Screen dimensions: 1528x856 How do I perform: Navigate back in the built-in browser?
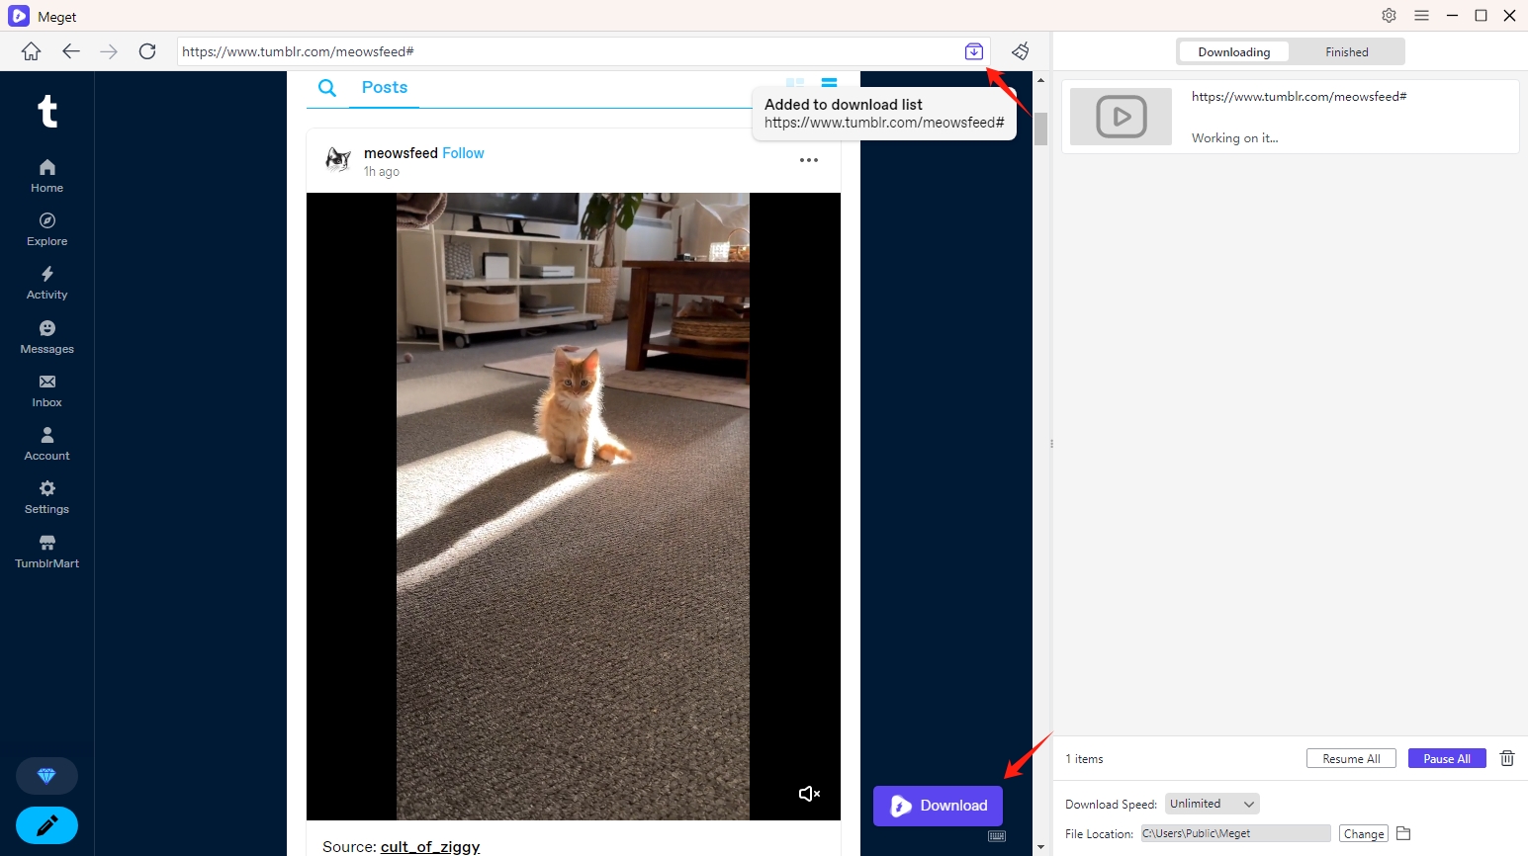(70, 51)
